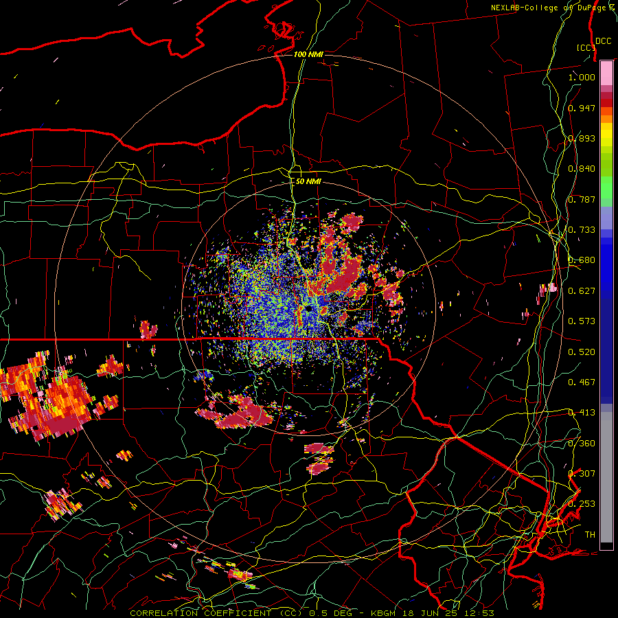Click the 18 JUN 25 date in the caption
The width and height of the screenshot is (618, 618).
(x=428, y=613)
